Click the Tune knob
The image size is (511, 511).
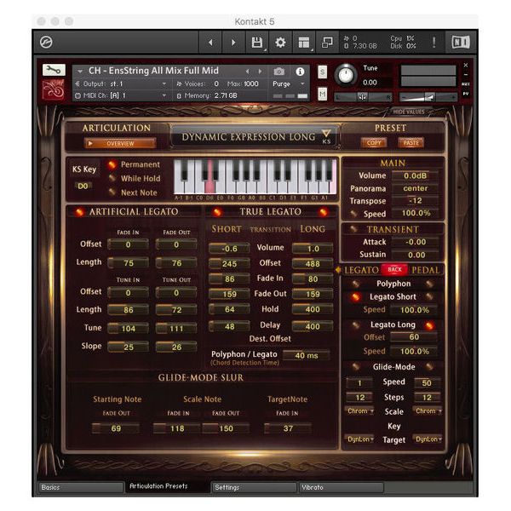pos(345,74)
